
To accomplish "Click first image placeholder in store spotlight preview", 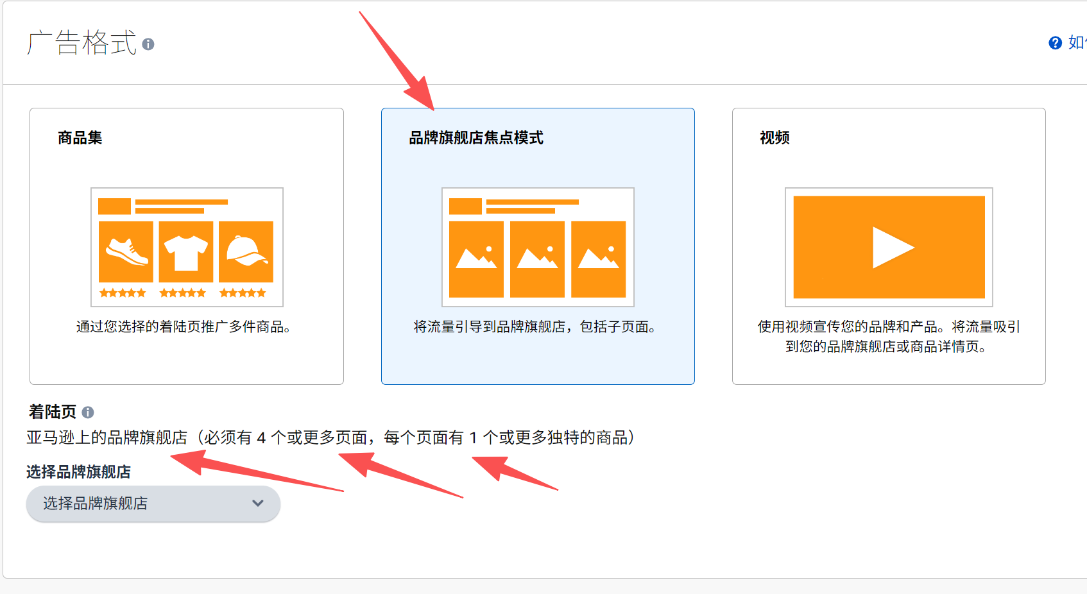I will [x=476, y=259].
